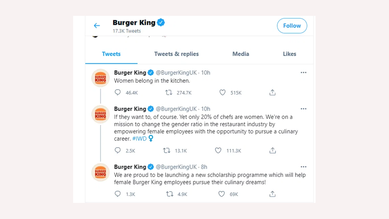Image resolution: width=389 pixels, height=219 pixels.
Task: Open the Media tab
Action: point(240,54)
